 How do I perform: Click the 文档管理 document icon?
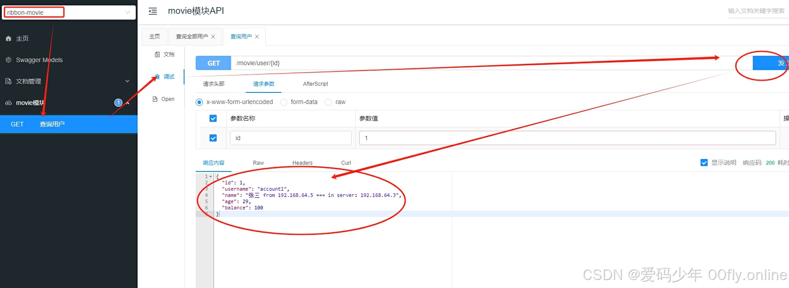point(8,81)
